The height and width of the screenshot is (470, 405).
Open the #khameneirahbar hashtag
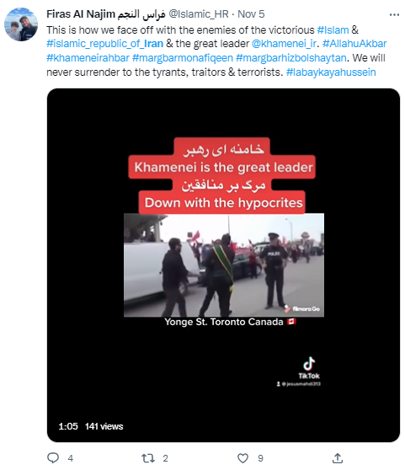pos(88,58)
